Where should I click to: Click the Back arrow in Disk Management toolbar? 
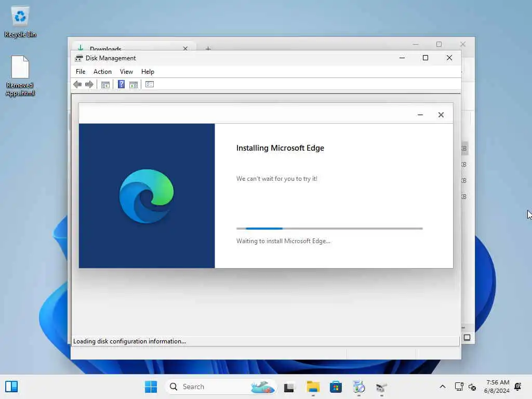[x=77, y=85]
